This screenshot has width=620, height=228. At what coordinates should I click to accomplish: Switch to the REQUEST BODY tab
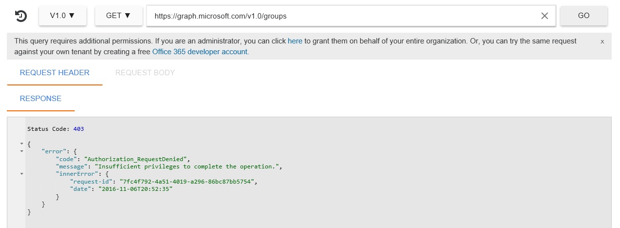pos(145,73)
